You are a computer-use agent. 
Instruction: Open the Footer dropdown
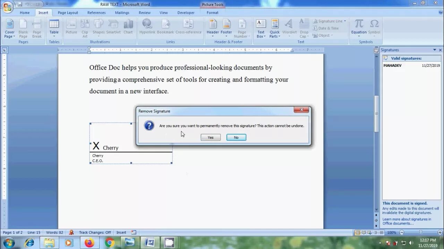pos(226,29)
